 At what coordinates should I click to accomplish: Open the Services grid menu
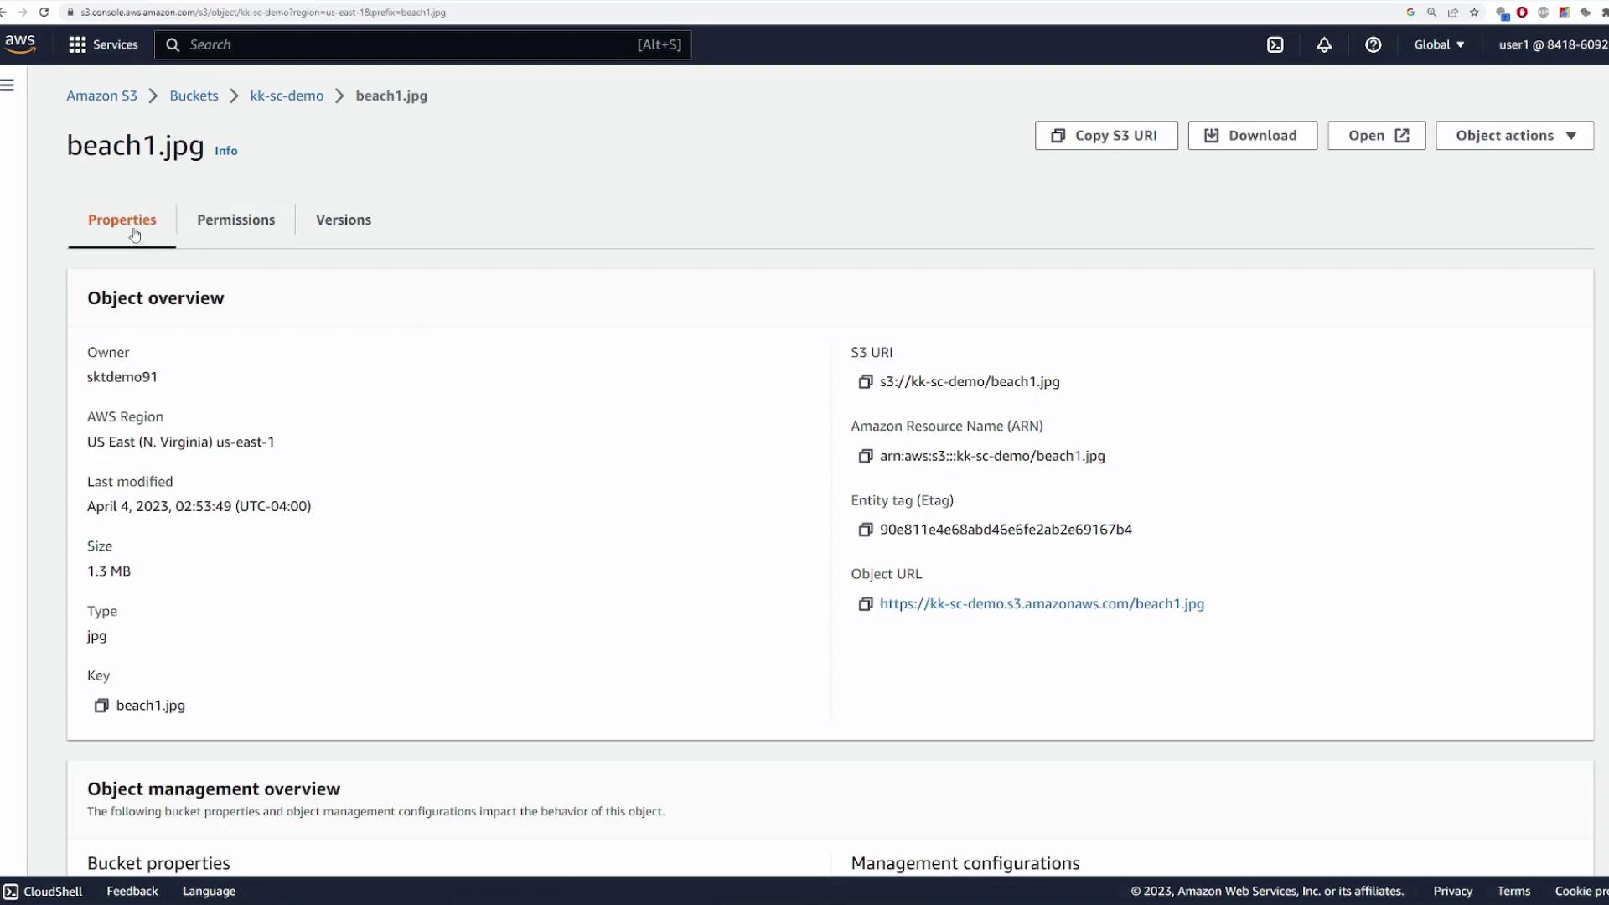[103, 45]
